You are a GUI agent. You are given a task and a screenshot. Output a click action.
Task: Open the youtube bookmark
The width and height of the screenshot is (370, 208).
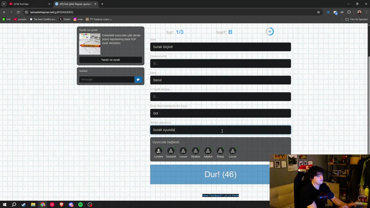(x=20, y=19)
